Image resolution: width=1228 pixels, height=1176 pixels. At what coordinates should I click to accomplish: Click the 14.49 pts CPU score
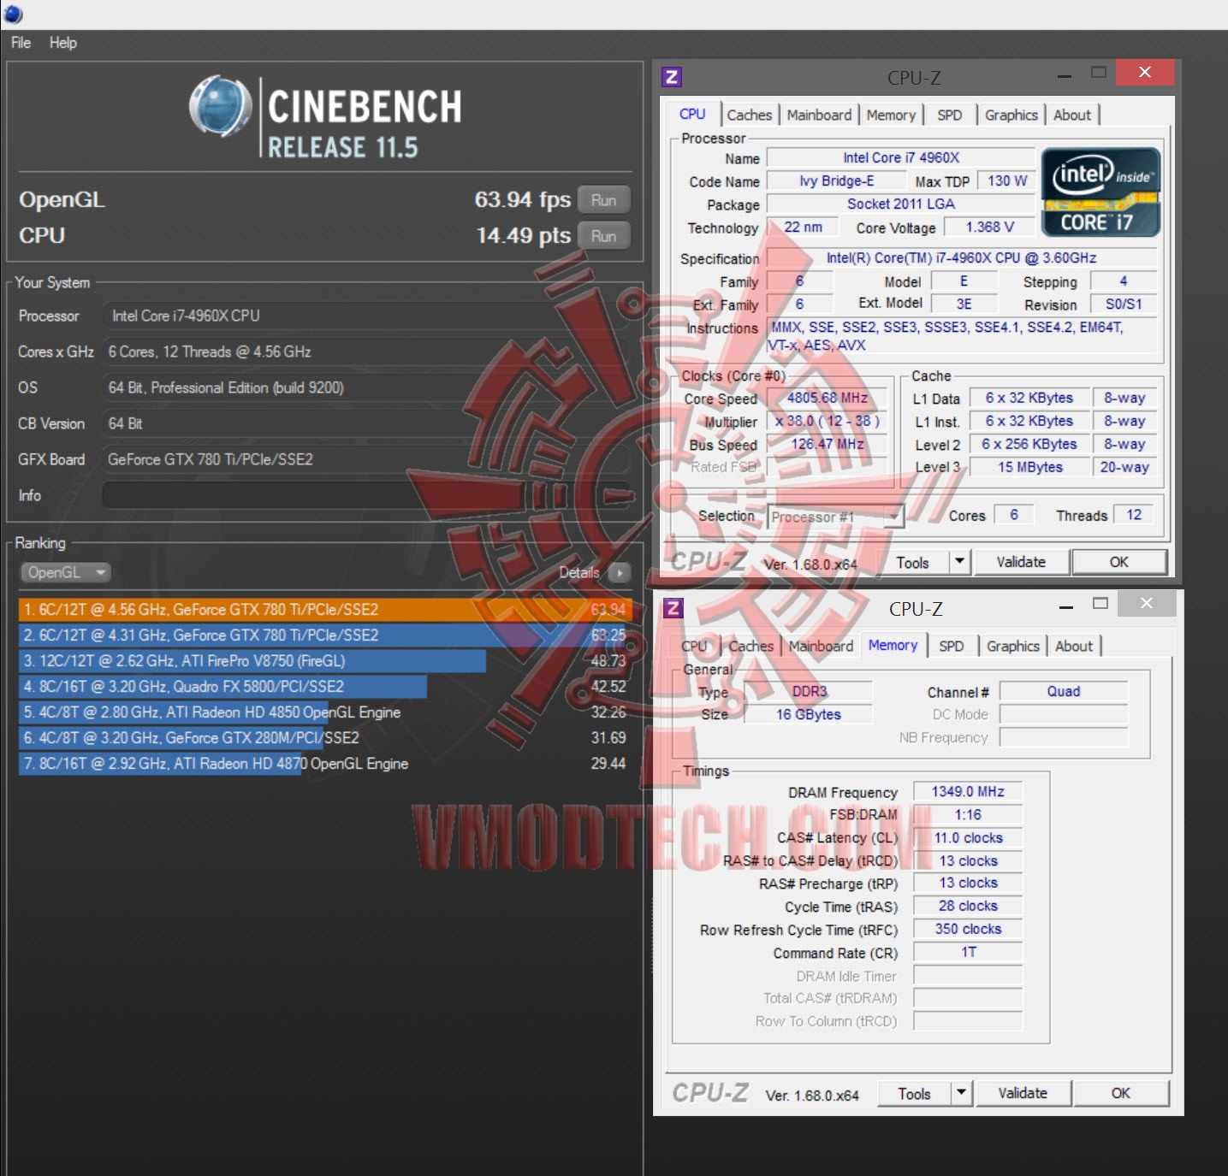tap(523, 236)
